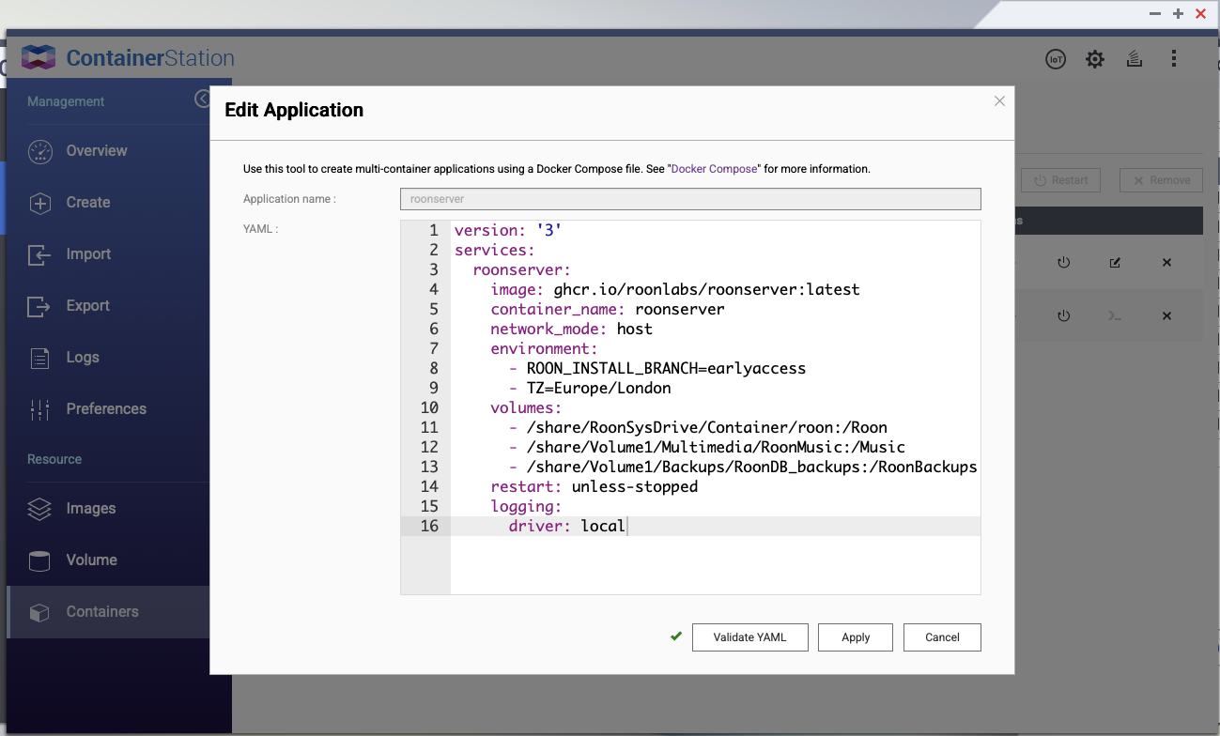Click the Overview gauge icon
1220x736 pixels.
tap(39, 151)
